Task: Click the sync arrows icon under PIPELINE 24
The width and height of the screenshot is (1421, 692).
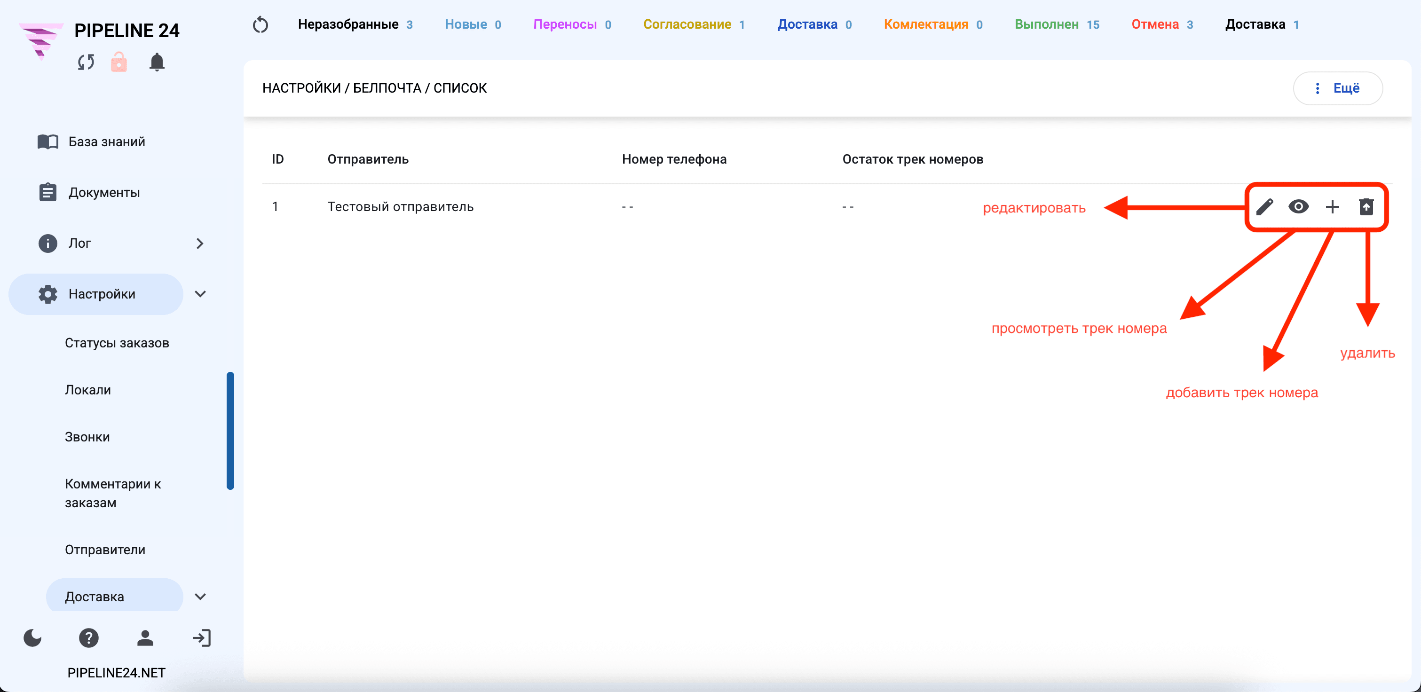Action: tap(86, 63)
